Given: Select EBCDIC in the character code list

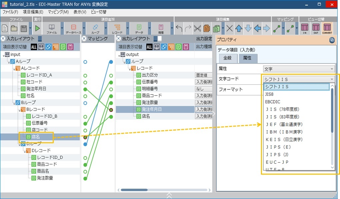Looking at the screenshot, I should (273, 102).
